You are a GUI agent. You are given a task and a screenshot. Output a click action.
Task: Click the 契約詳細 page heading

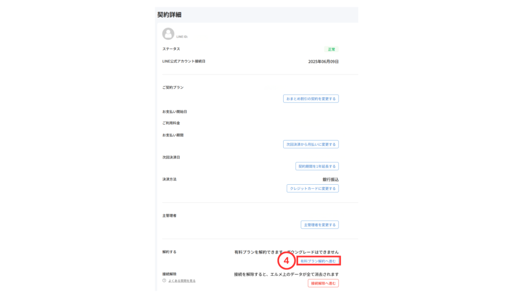click(x=169, y=15)
